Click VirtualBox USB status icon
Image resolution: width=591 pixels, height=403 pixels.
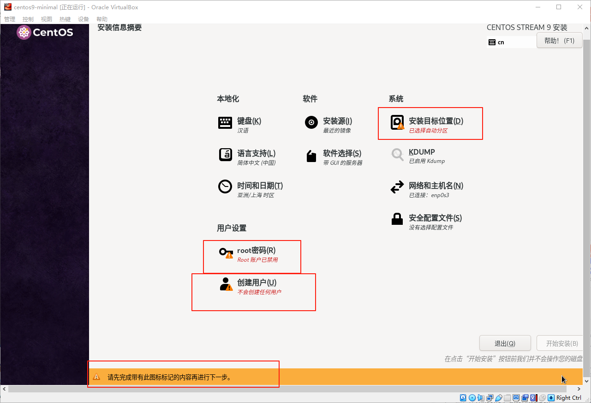click(x=499, y=397)
